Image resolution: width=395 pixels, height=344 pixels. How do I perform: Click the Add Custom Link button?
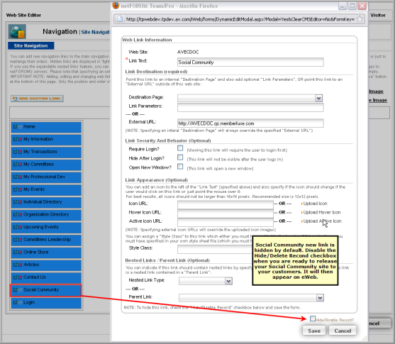(x=37, y=99)
